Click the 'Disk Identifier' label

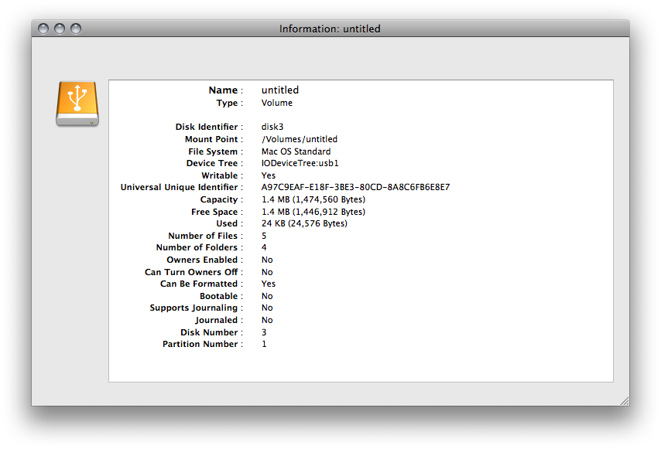[x=207, y=127]
